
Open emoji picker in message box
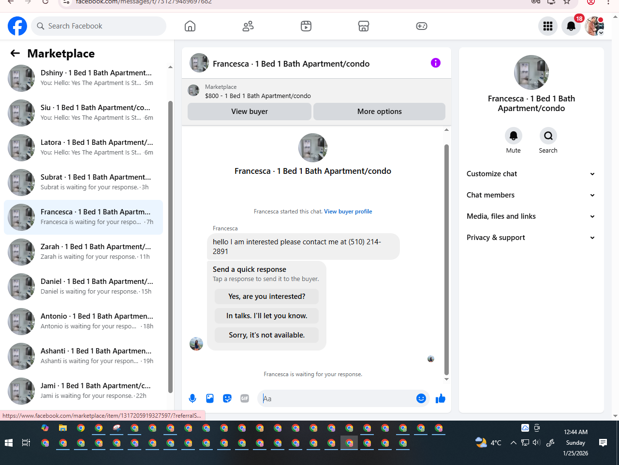coord(421,398)
